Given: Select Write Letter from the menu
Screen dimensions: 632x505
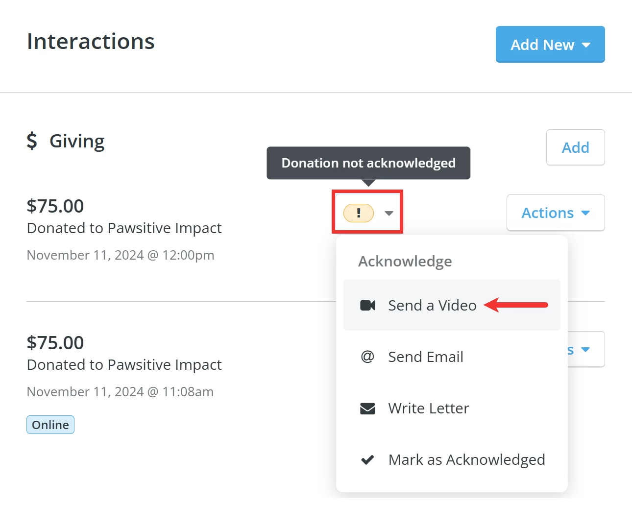Looking at the screenshot, I should click(x=428, y=408).
